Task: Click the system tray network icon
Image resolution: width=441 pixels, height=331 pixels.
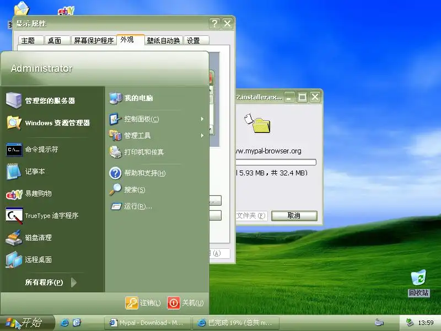Action: pyautogui.click(x=410, y=323)
